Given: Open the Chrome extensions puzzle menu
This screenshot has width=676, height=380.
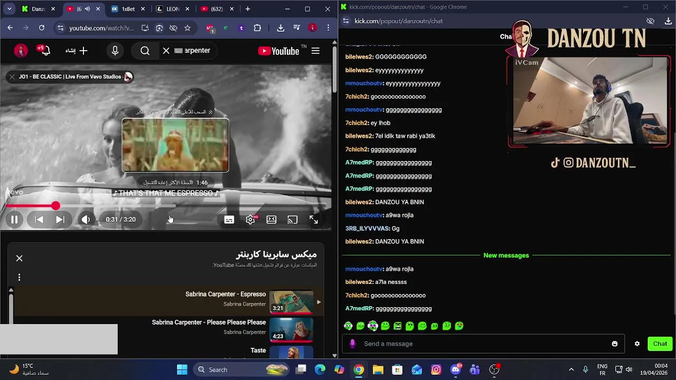Looking at the screenshot, I should pyautogui.click(x=258, y=28).
